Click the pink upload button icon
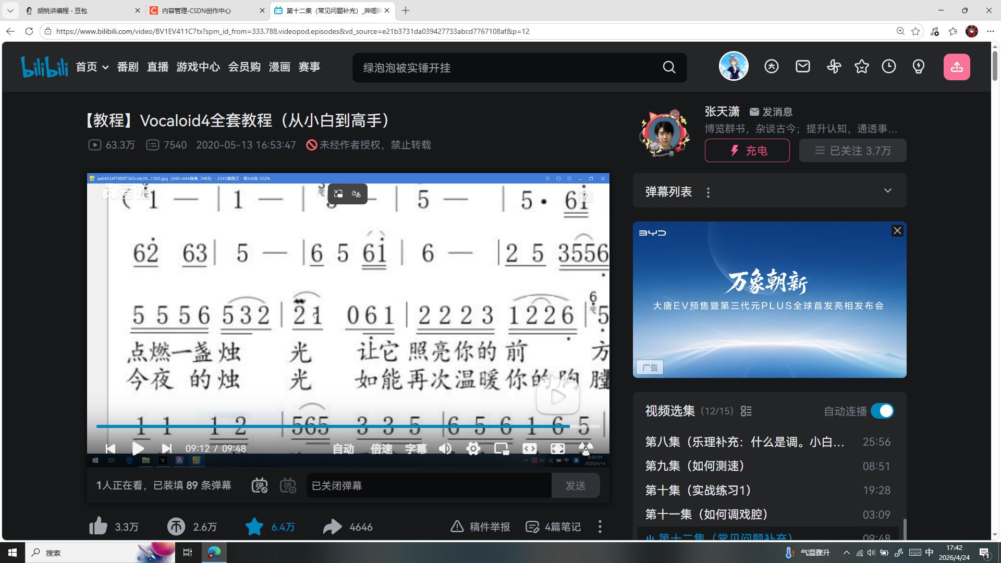 point(957,67)
